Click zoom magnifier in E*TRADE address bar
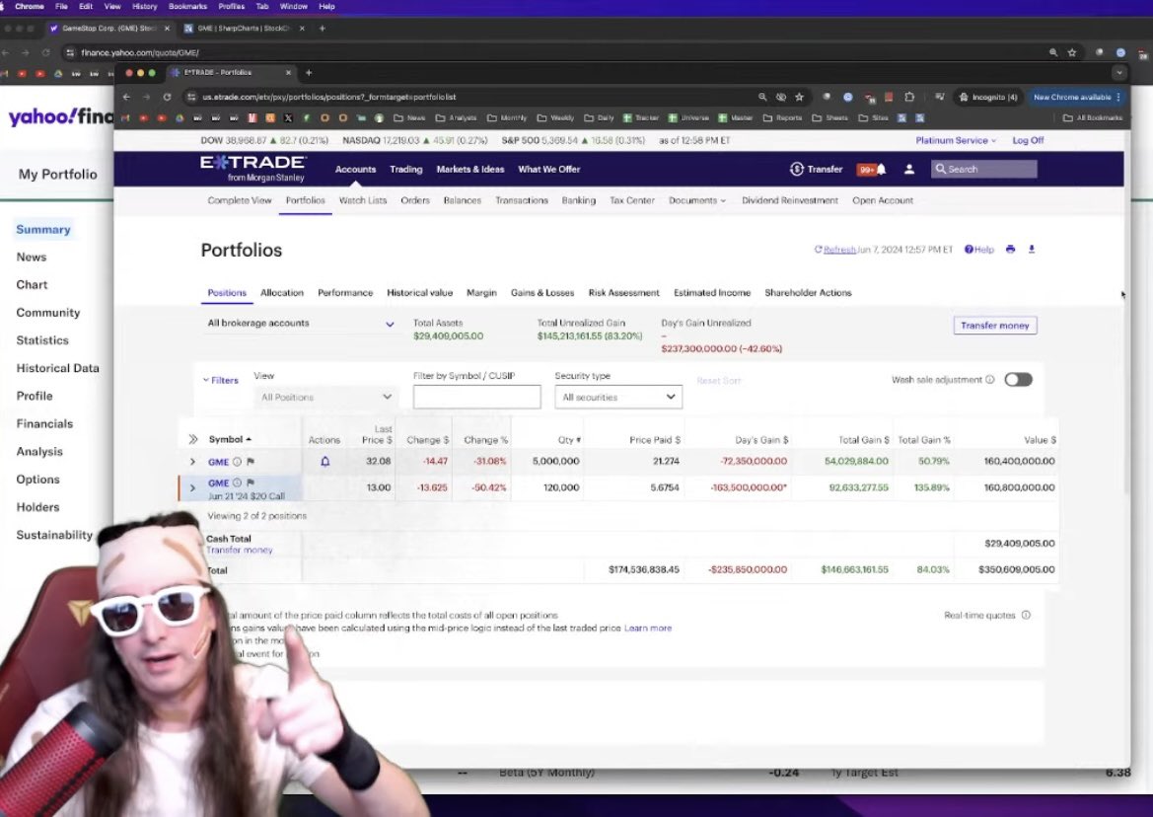This screenshot has width=1153, height=817. [x=762, y=97]
